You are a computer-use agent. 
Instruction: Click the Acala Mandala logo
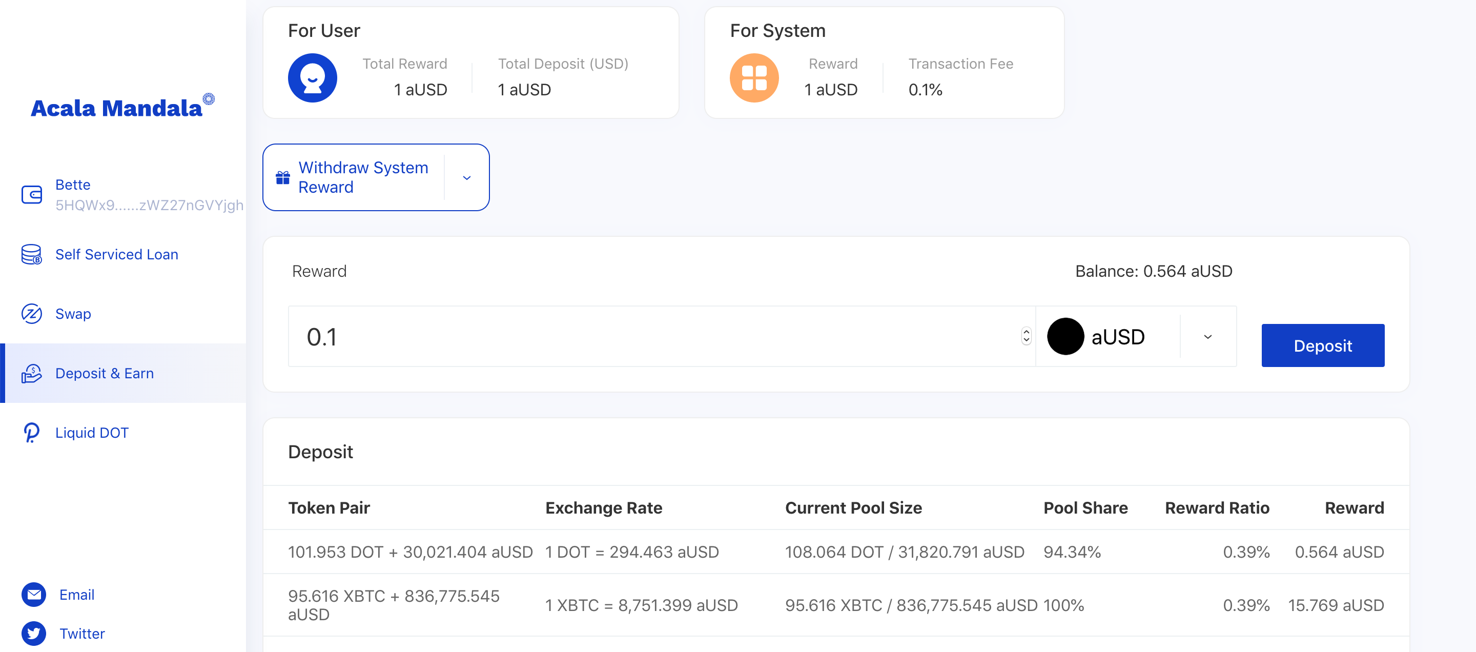coord(122,107)
